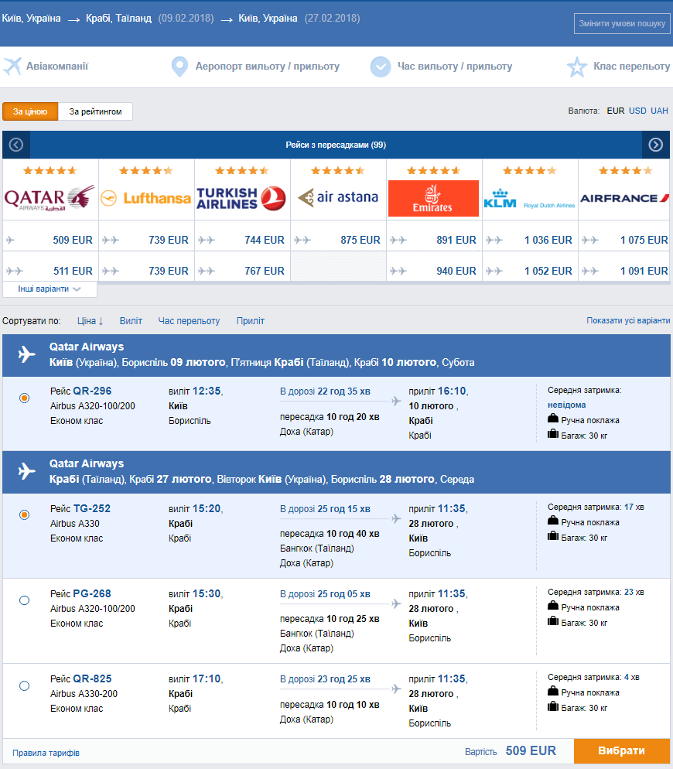Viewport: 673px width, 769px height.
Task: Select the KLM logo
Action: tap(530, 199)
